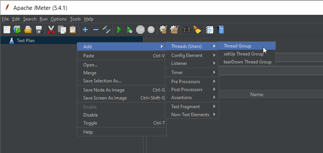Image resolution: width=323 pixels, height=153 pixels.
Task: Open the Templates icon in toolbar
Action: (x=17, y=30)
